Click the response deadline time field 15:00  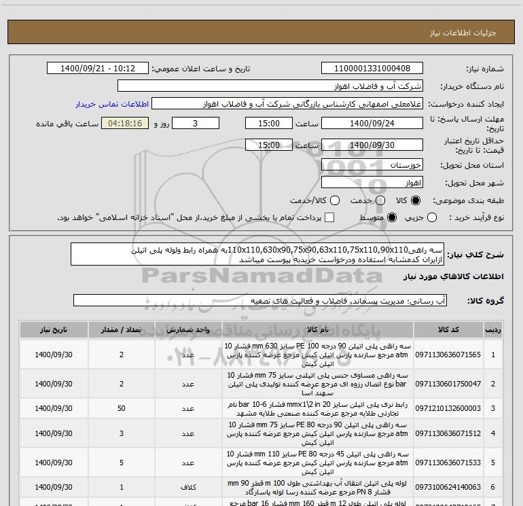point(269,124)
